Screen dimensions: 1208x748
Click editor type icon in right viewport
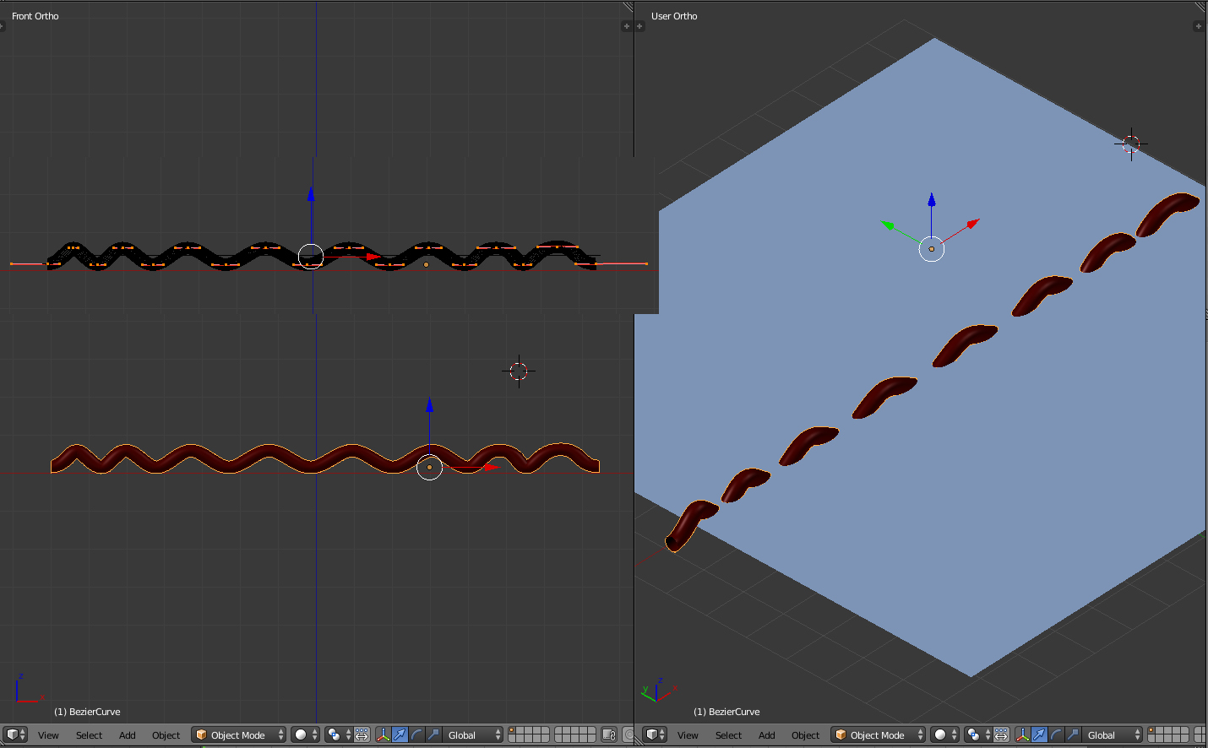[x=655, y=734]
